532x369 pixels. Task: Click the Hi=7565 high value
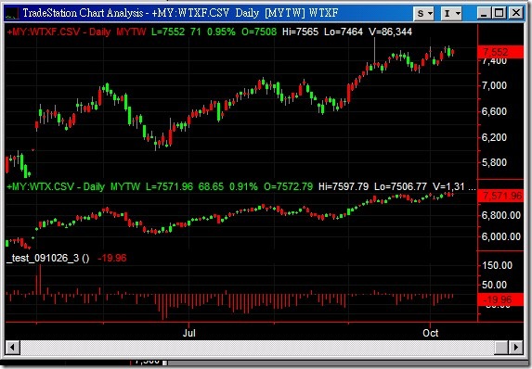point(300,32)
